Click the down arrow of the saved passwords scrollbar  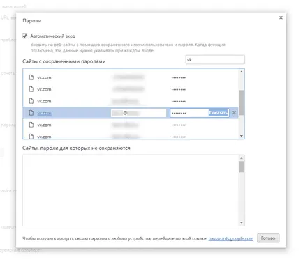[x=242, y=136]
